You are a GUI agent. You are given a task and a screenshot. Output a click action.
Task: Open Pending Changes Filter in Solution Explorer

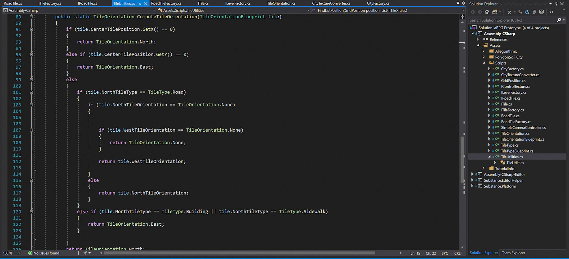click(x=509, y=12)
